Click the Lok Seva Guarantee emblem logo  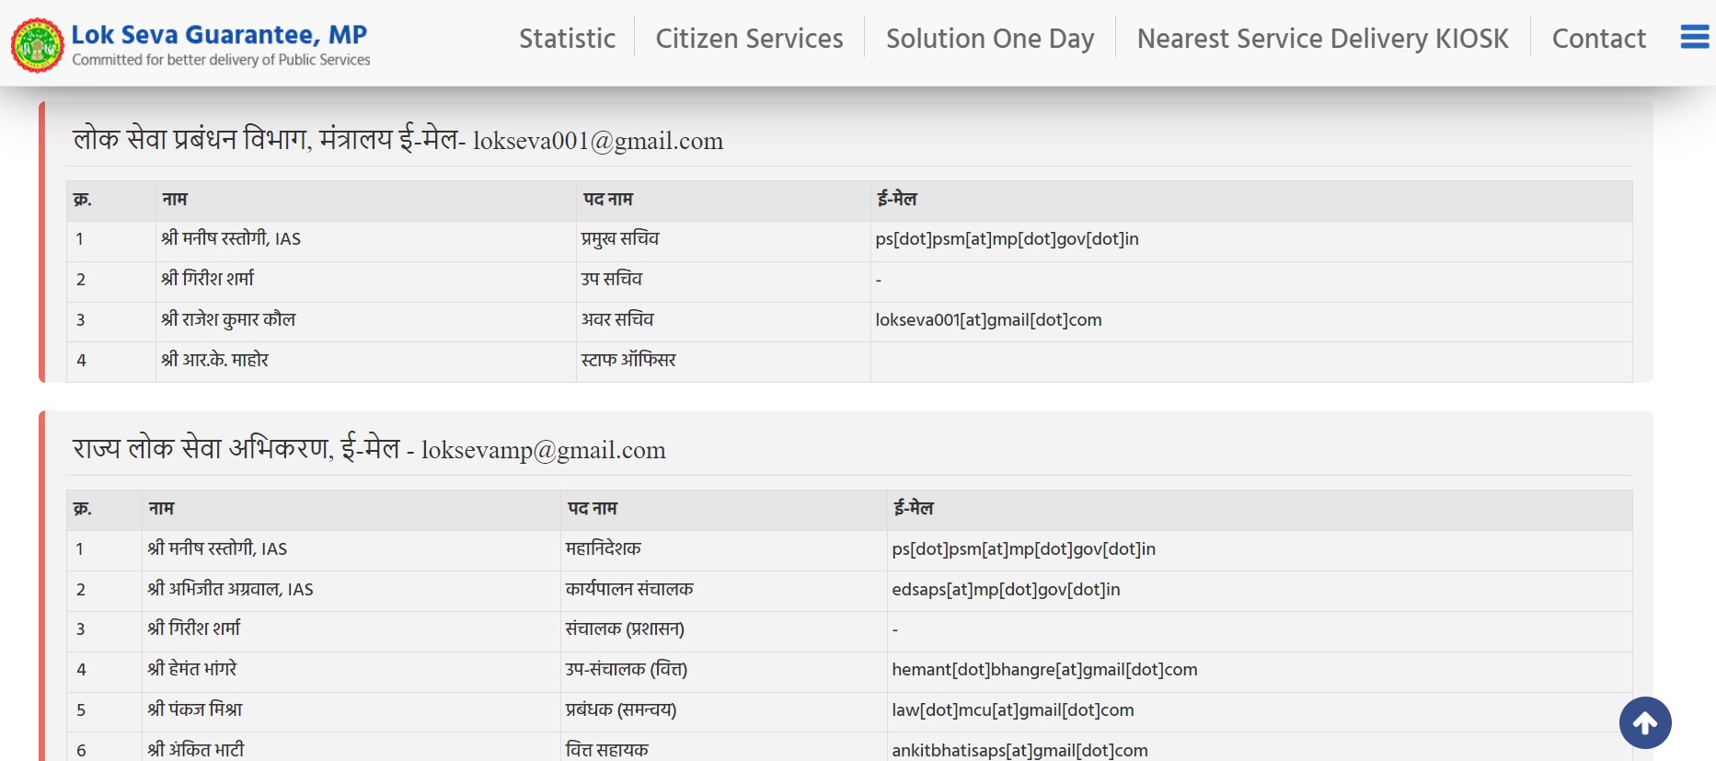coord(38,44)
